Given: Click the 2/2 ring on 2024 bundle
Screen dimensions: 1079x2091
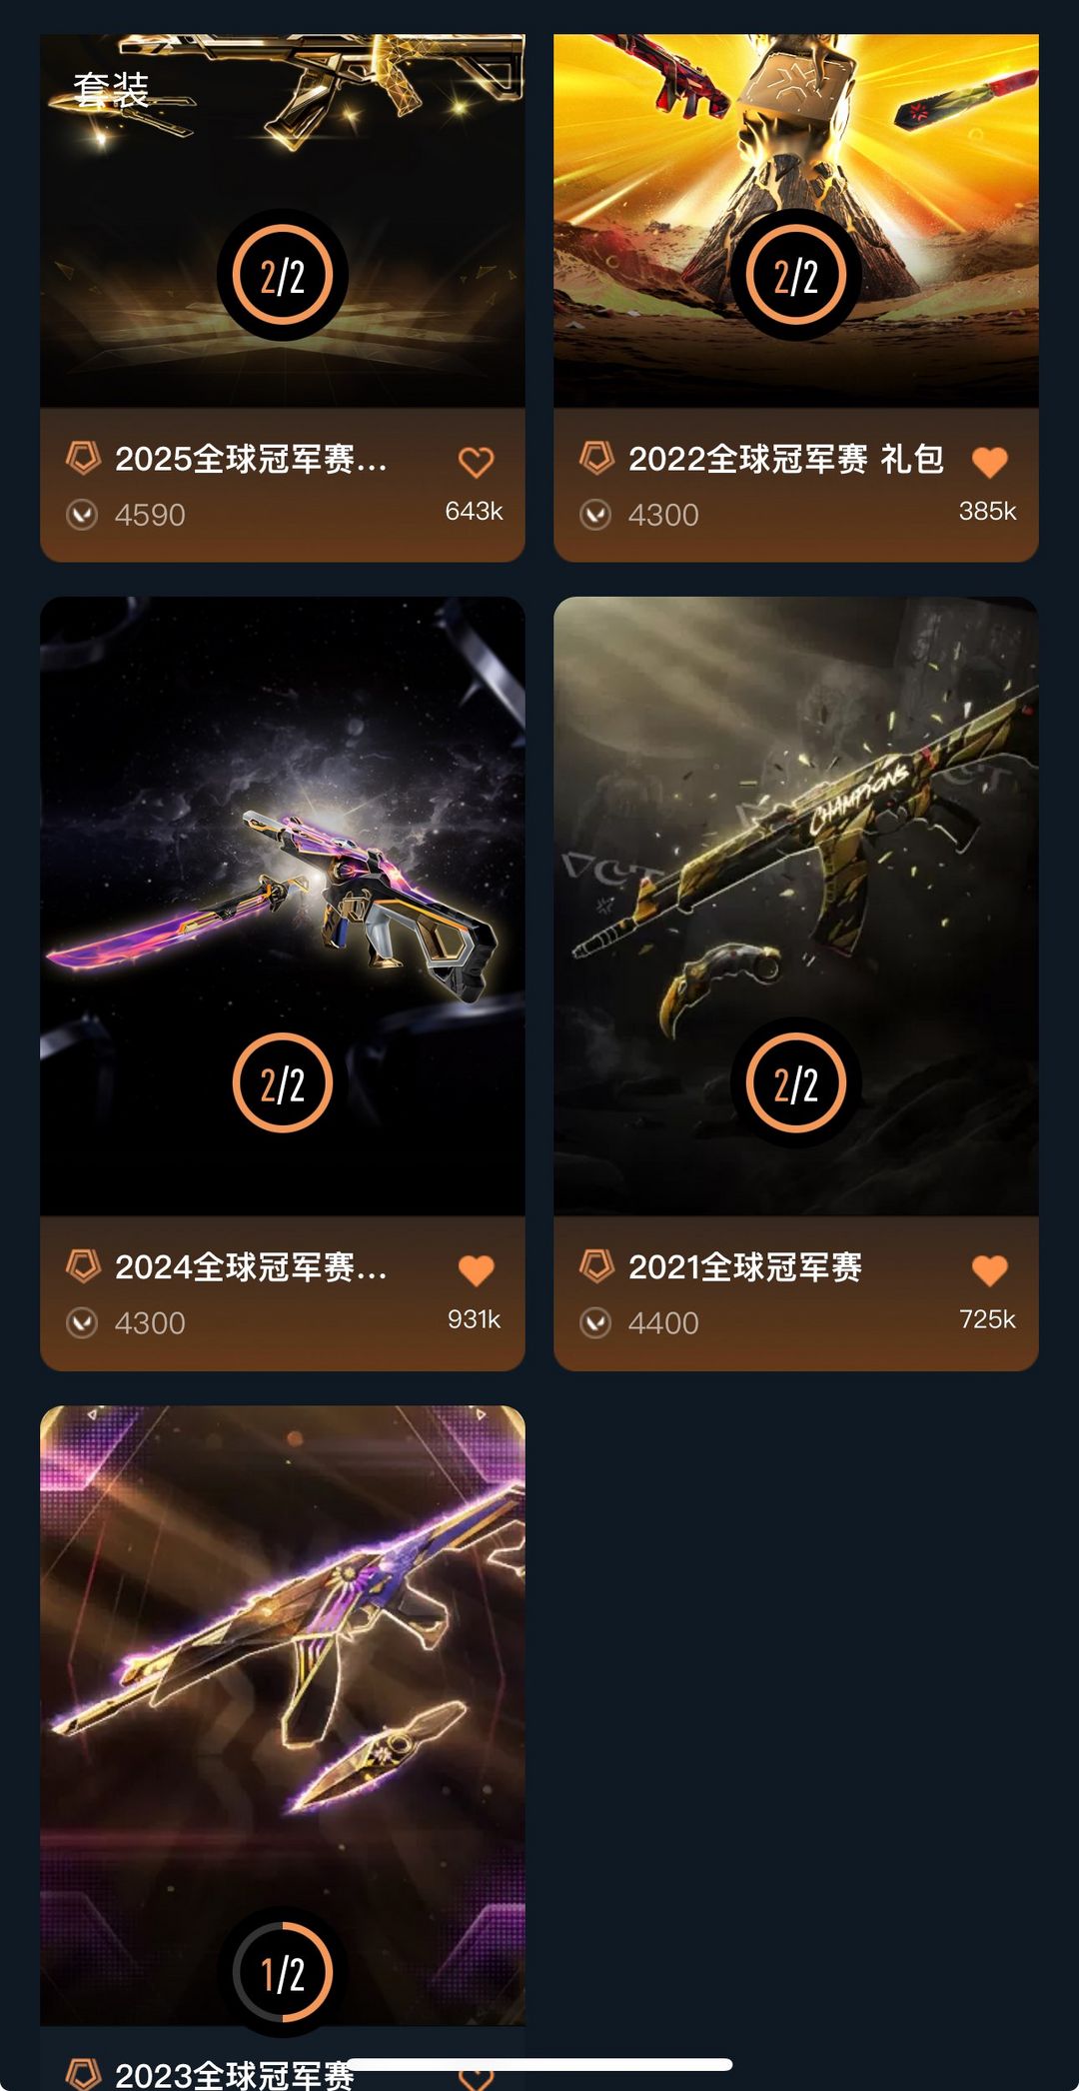Looking at the screenshot, I should (x=283, y=1082).
